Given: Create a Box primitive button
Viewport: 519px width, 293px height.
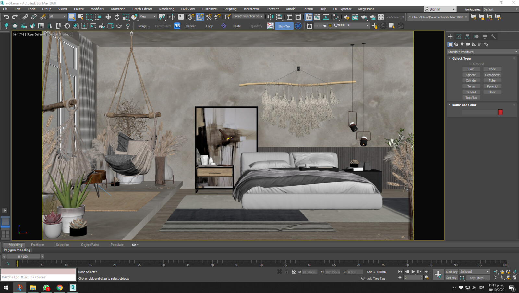Looking at the screenshot, I should tap(471, 69).
